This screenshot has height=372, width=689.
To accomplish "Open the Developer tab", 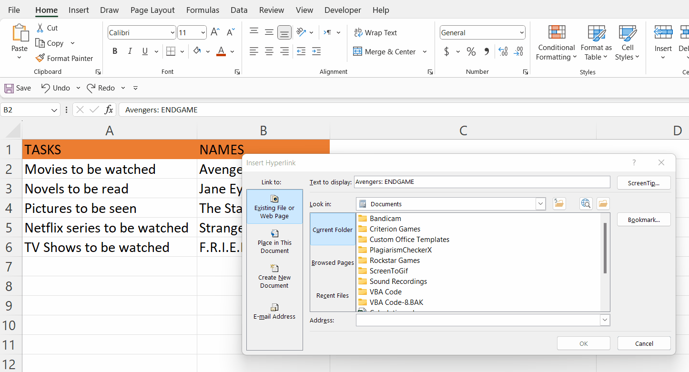I will (x=343, y=10).
